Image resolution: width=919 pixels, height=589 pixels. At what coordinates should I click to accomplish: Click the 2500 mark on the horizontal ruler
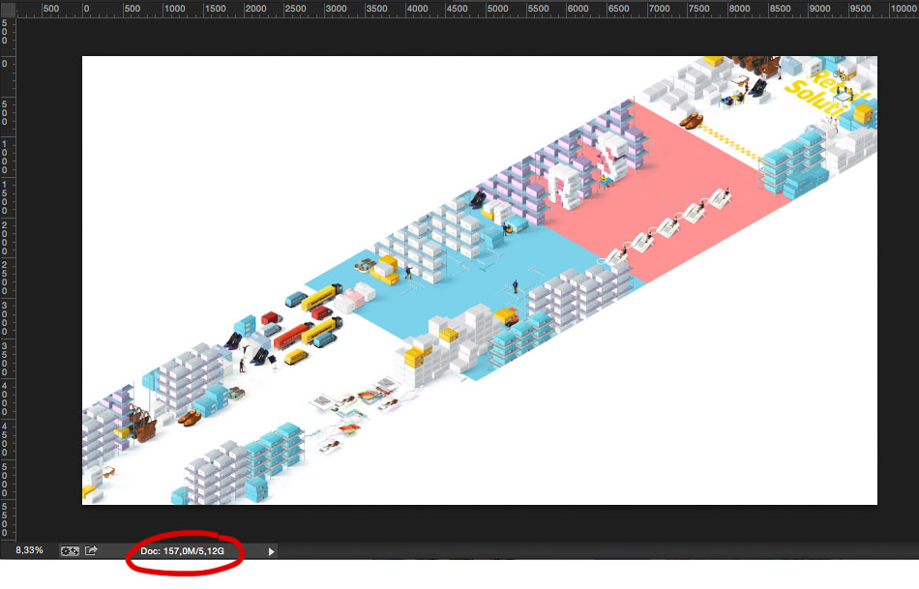tap(296, 9)
